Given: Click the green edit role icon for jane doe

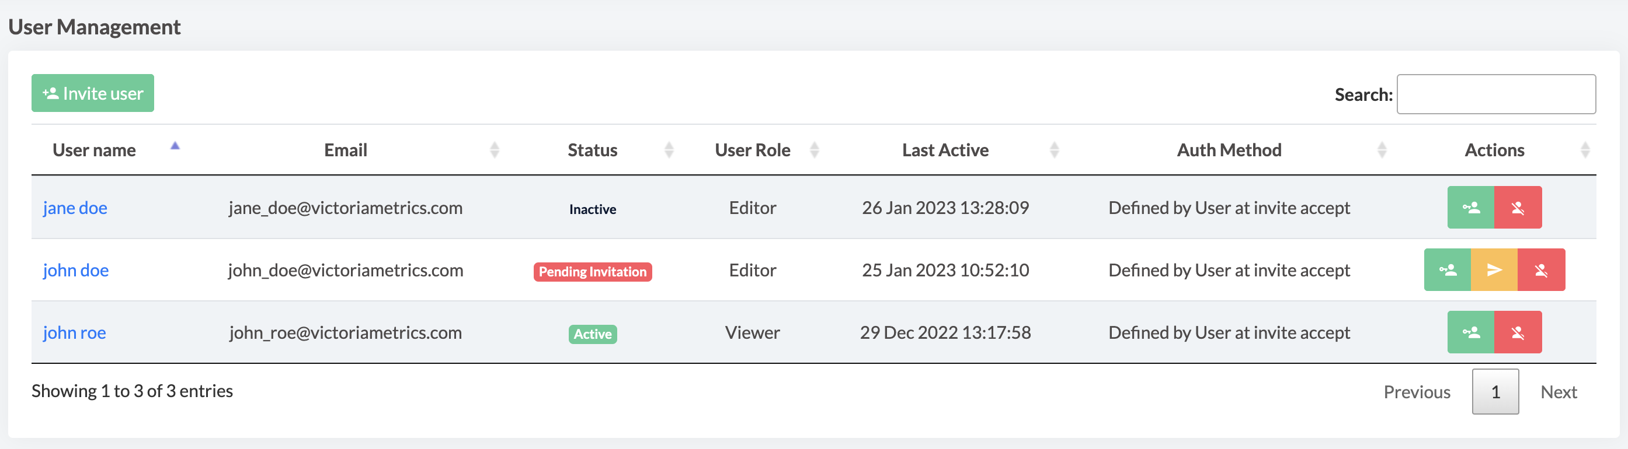Looking at the screenshot, I should (x=1471, y=207).
